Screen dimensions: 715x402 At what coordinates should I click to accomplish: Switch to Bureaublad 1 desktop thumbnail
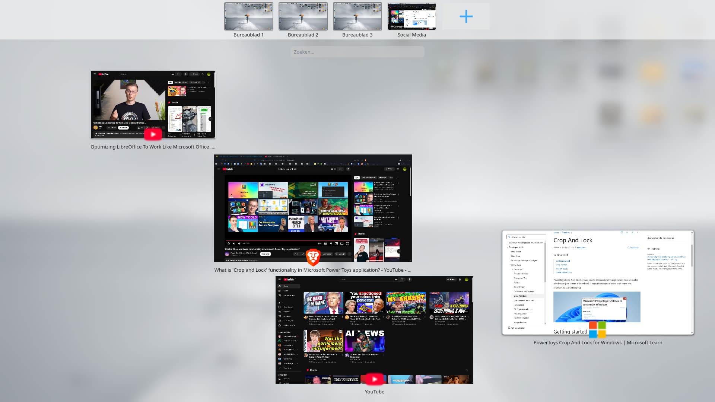[248, 16]
